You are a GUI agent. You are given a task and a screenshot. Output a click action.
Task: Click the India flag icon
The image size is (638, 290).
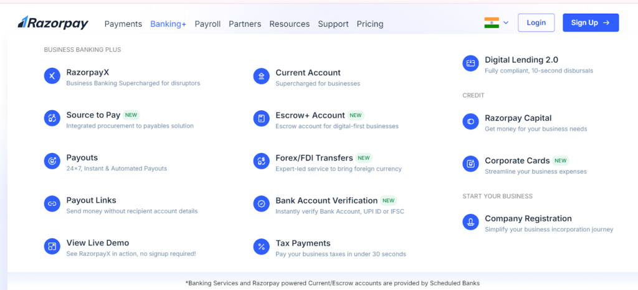(492, 23)
